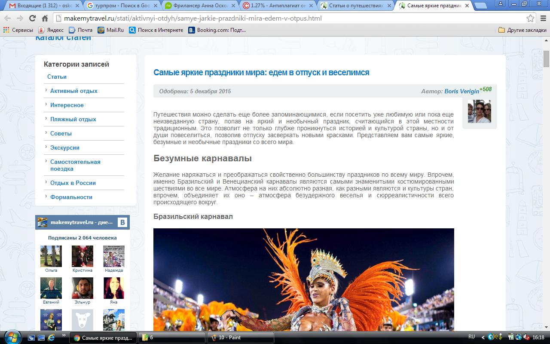Image resolution: width=550 pixels, height=344 pixels.
Task: Open the Windows Start menu
Action: click(12, 338)
